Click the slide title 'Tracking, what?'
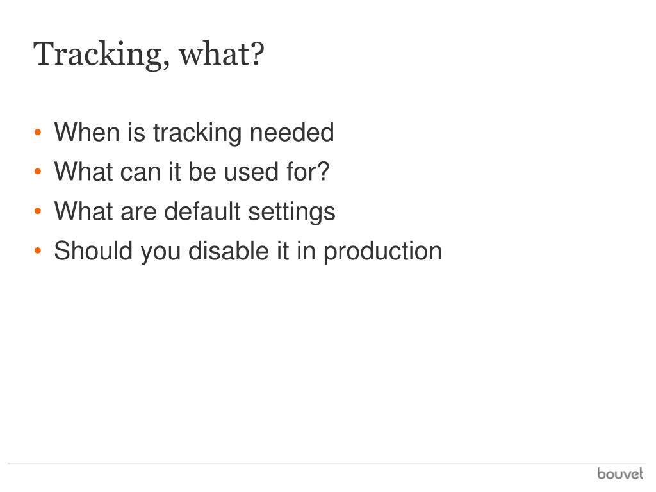The width and height of the screenshot is (656, 492). click(149, 55)
